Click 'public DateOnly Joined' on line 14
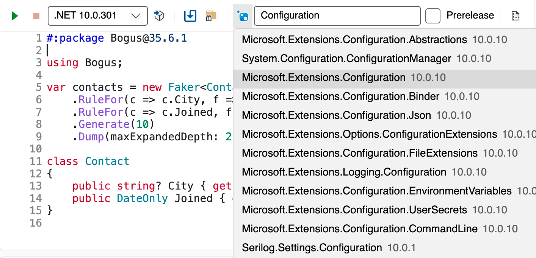Screen dimensions: 536x258 [x=142, y=198]
